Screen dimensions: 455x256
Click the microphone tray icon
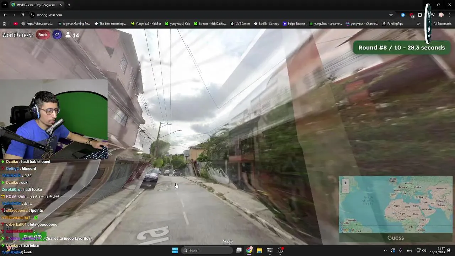[401, 250]
